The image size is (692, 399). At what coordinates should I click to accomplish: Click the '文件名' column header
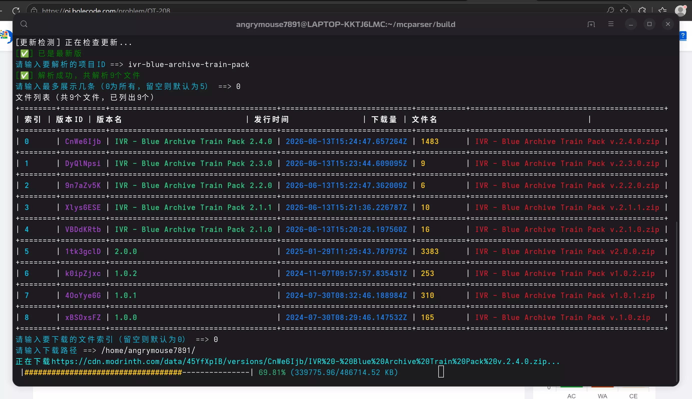424,119
